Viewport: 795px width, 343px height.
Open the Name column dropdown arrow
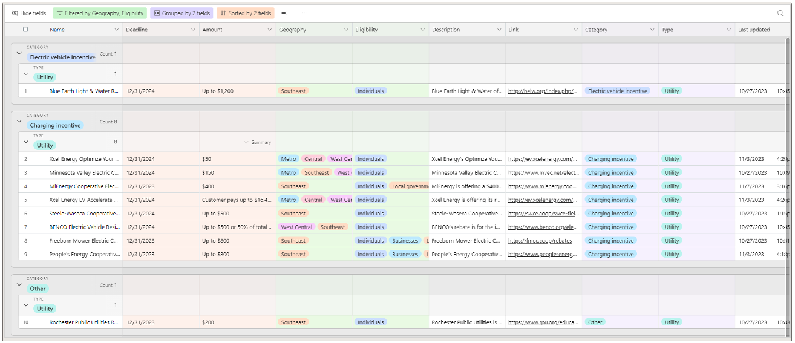(117, 30)
